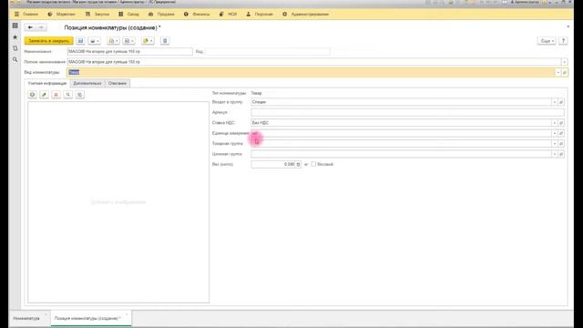Viewport: 583px width, 328px height.
Task: Click the Наименование input field
Action: (129, 51)
